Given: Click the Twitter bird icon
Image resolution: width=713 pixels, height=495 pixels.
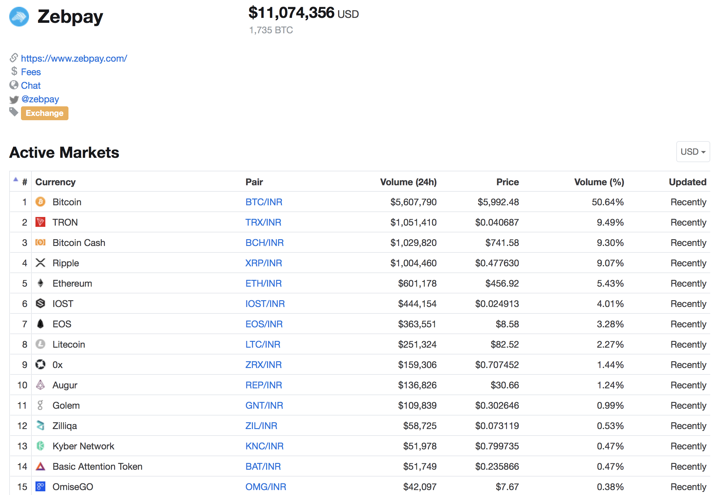Looking at the screenshot, I should coord(14,99).
